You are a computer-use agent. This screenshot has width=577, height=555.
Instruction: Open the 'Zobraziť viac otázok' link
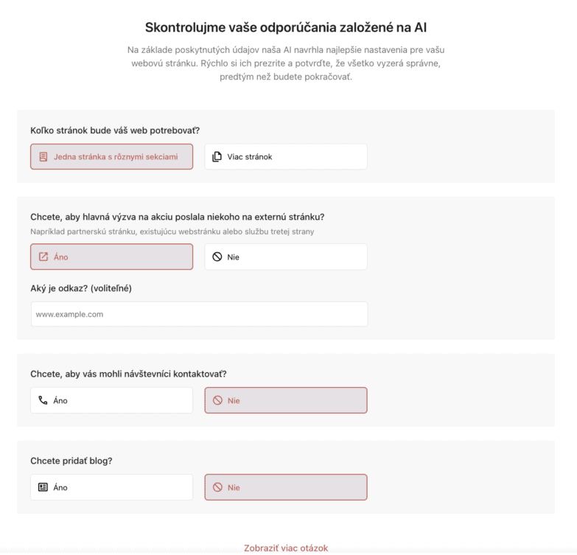coord(286,548)
